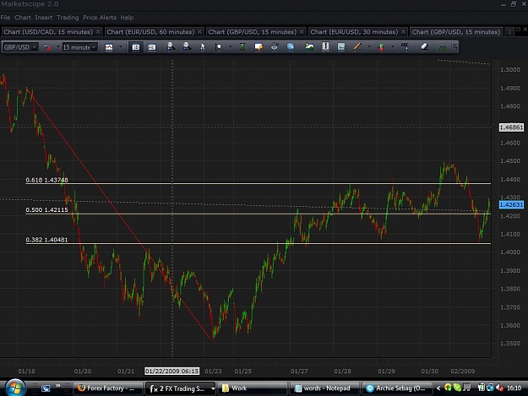Viewport: 528px width, 396px height.
Task: Close the Chart (USD/CAD, 15 minutes) tab
Action: click(98, 31)
